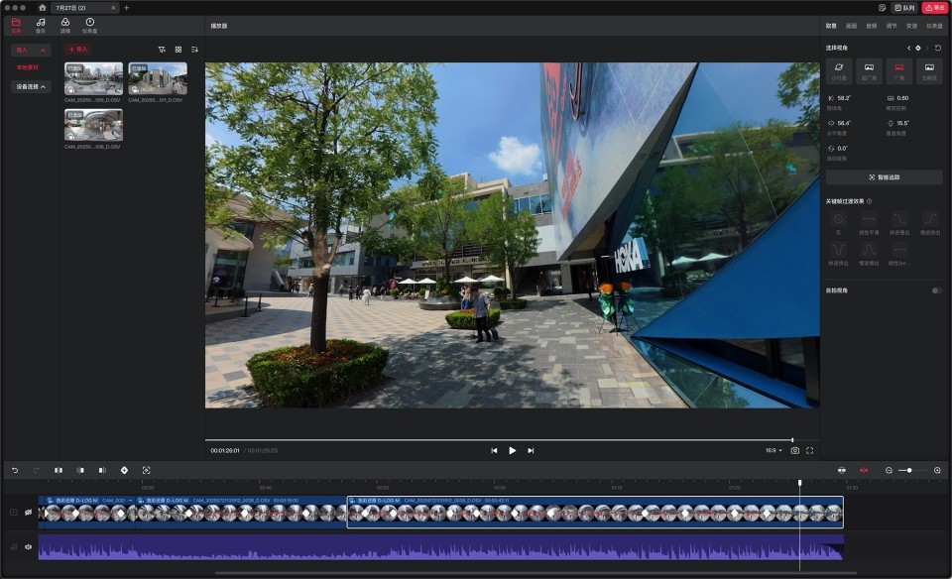Enter fullscreen preview in the player
The width and height of the screenshot is (952, 579).
point(810,450)
